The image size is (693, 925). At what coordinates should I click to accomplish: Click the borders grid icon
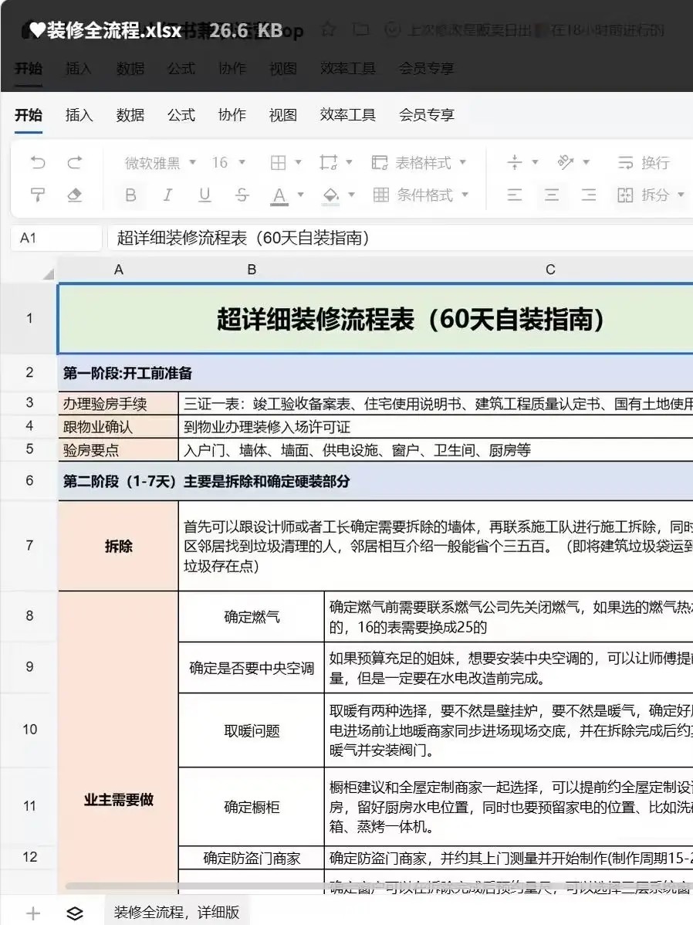(278, 162)
